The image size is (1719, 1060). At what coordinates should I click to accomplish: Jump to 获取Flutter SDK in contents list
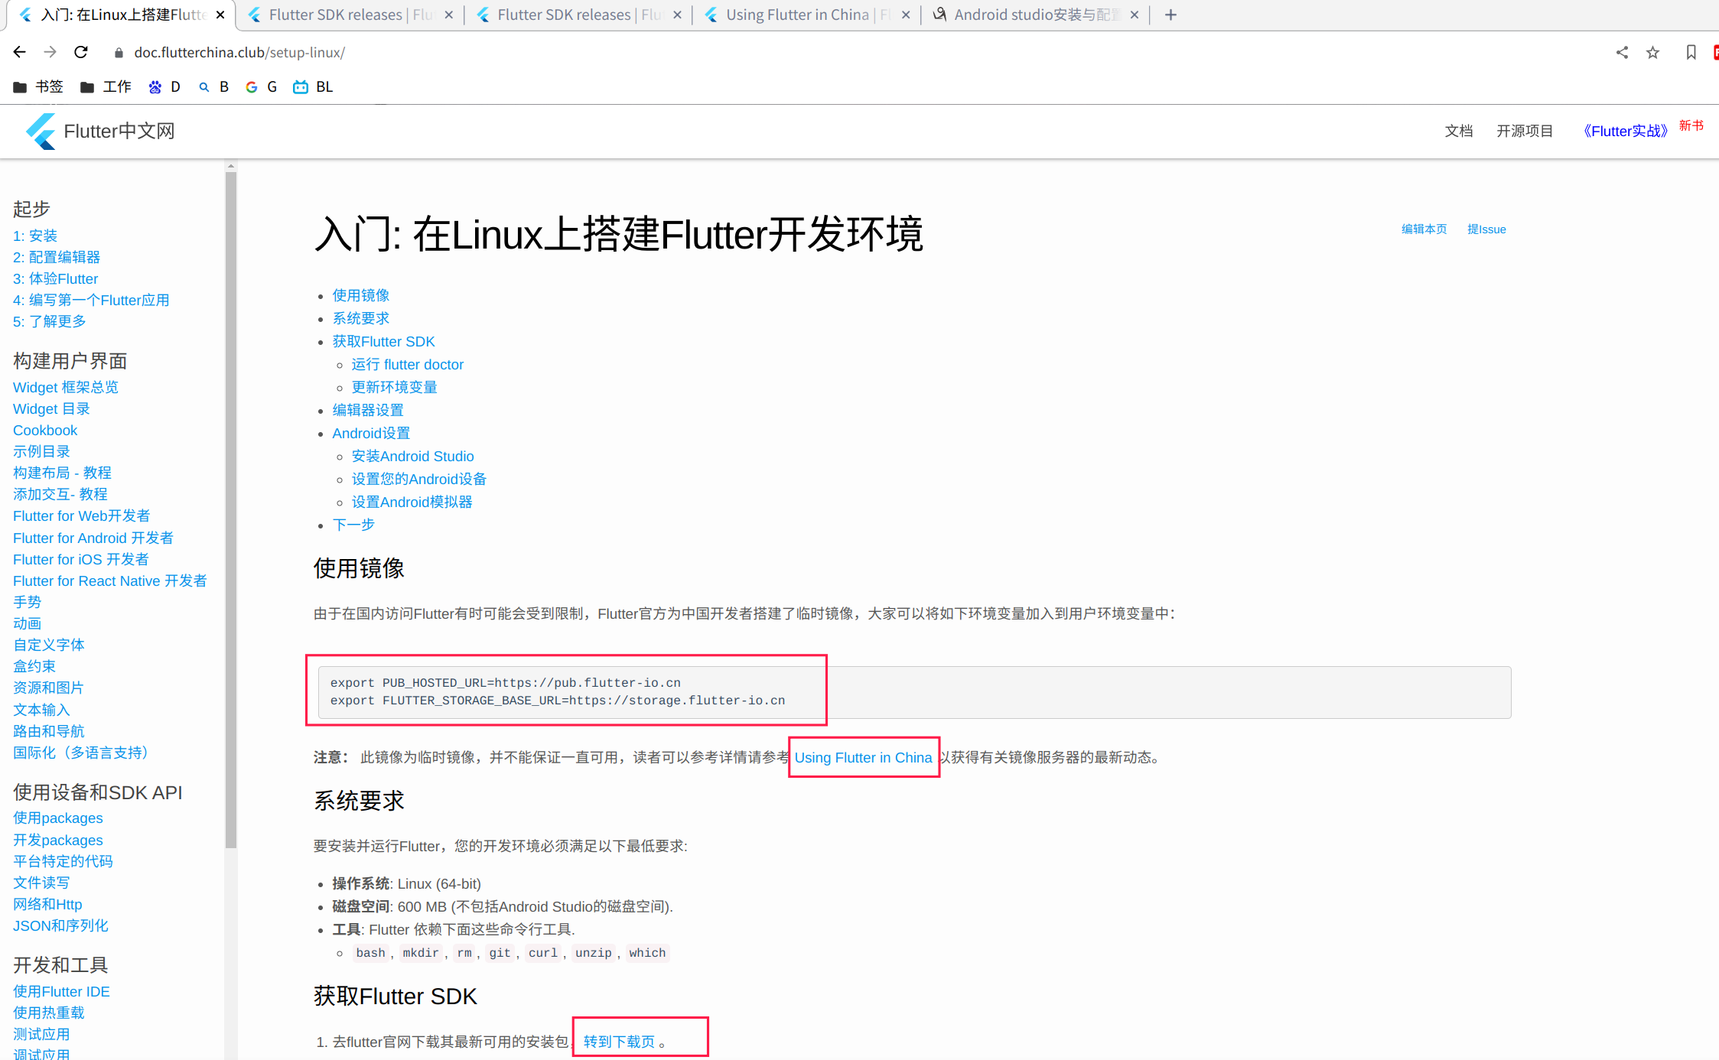pos(383,341)
